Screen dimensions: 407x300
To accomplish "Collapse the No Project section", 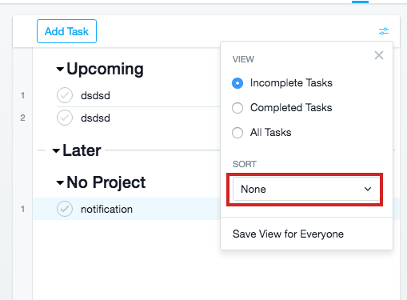I will [60, 183].
